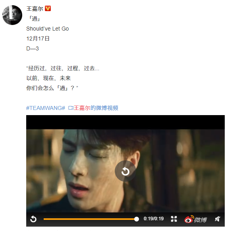
Task: Click the small video camera icon before 王嘉尔的微博视频
Action: pyautogui.click(x=71, y=108)
